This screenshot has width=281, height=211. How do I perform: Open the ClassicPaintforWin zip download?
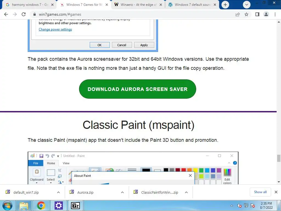(x=159, y=192)
